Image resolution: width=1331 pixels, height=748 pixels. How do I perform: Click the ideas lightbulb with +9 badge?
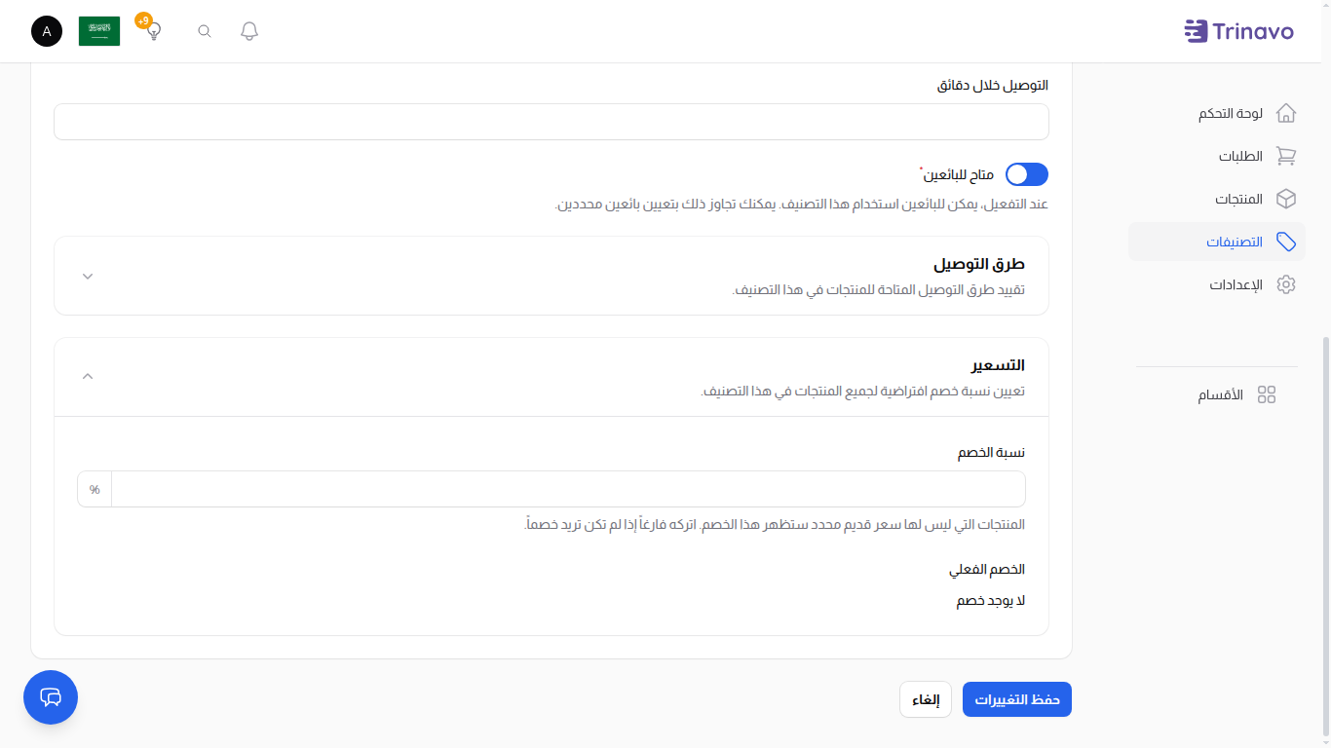(x=152, y=31)
